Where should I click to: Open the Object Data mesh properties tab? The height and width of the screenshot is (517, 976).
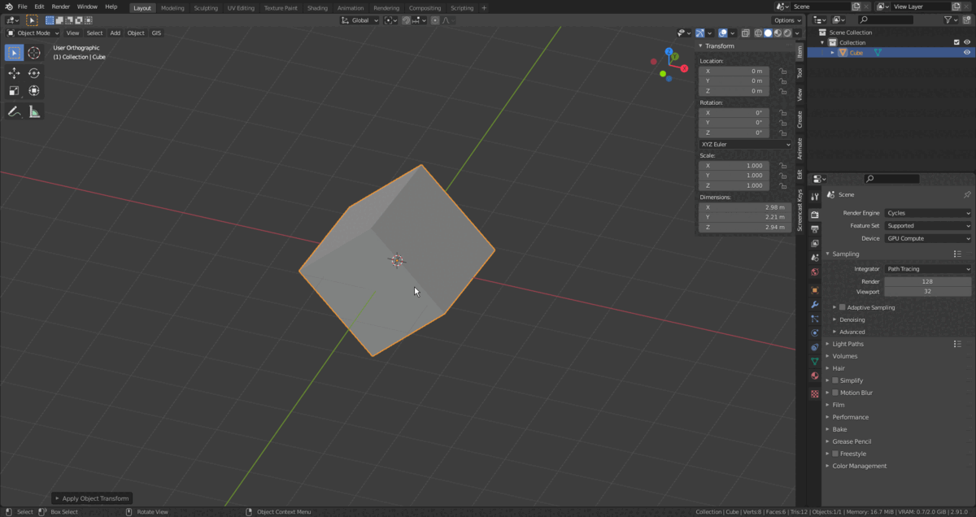pos(815,362)
